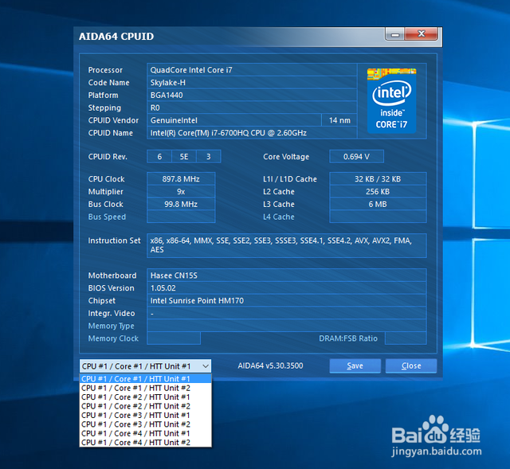Viewport: 510px width, 469px height.
Task: Click the empty Memory Type field
Action: (x=287, y=326)
